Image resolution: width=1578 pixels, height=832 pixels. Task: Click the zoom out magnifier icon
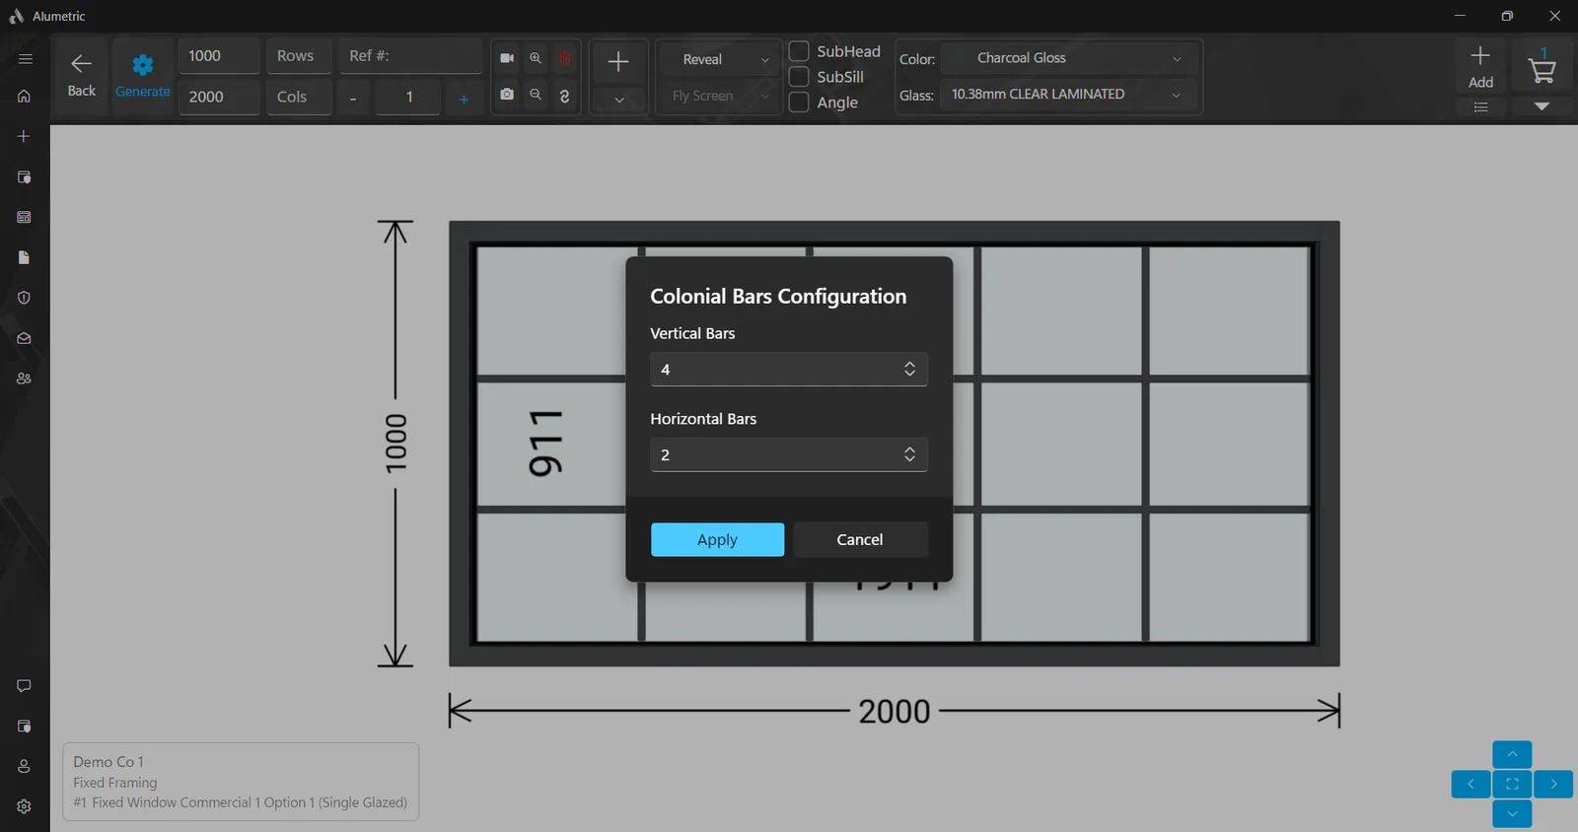click(x=536, y=95)
